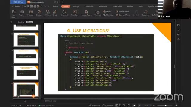This screenshot has width=191, height=107.
Task: Click the Open folder quick-access icon
Action: 24,7
